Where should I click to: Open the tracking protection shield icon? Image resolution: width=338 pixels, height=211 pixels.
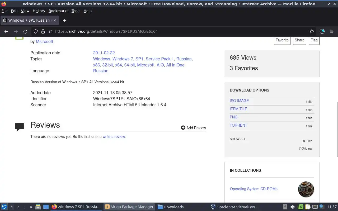[x=36, y=31]
